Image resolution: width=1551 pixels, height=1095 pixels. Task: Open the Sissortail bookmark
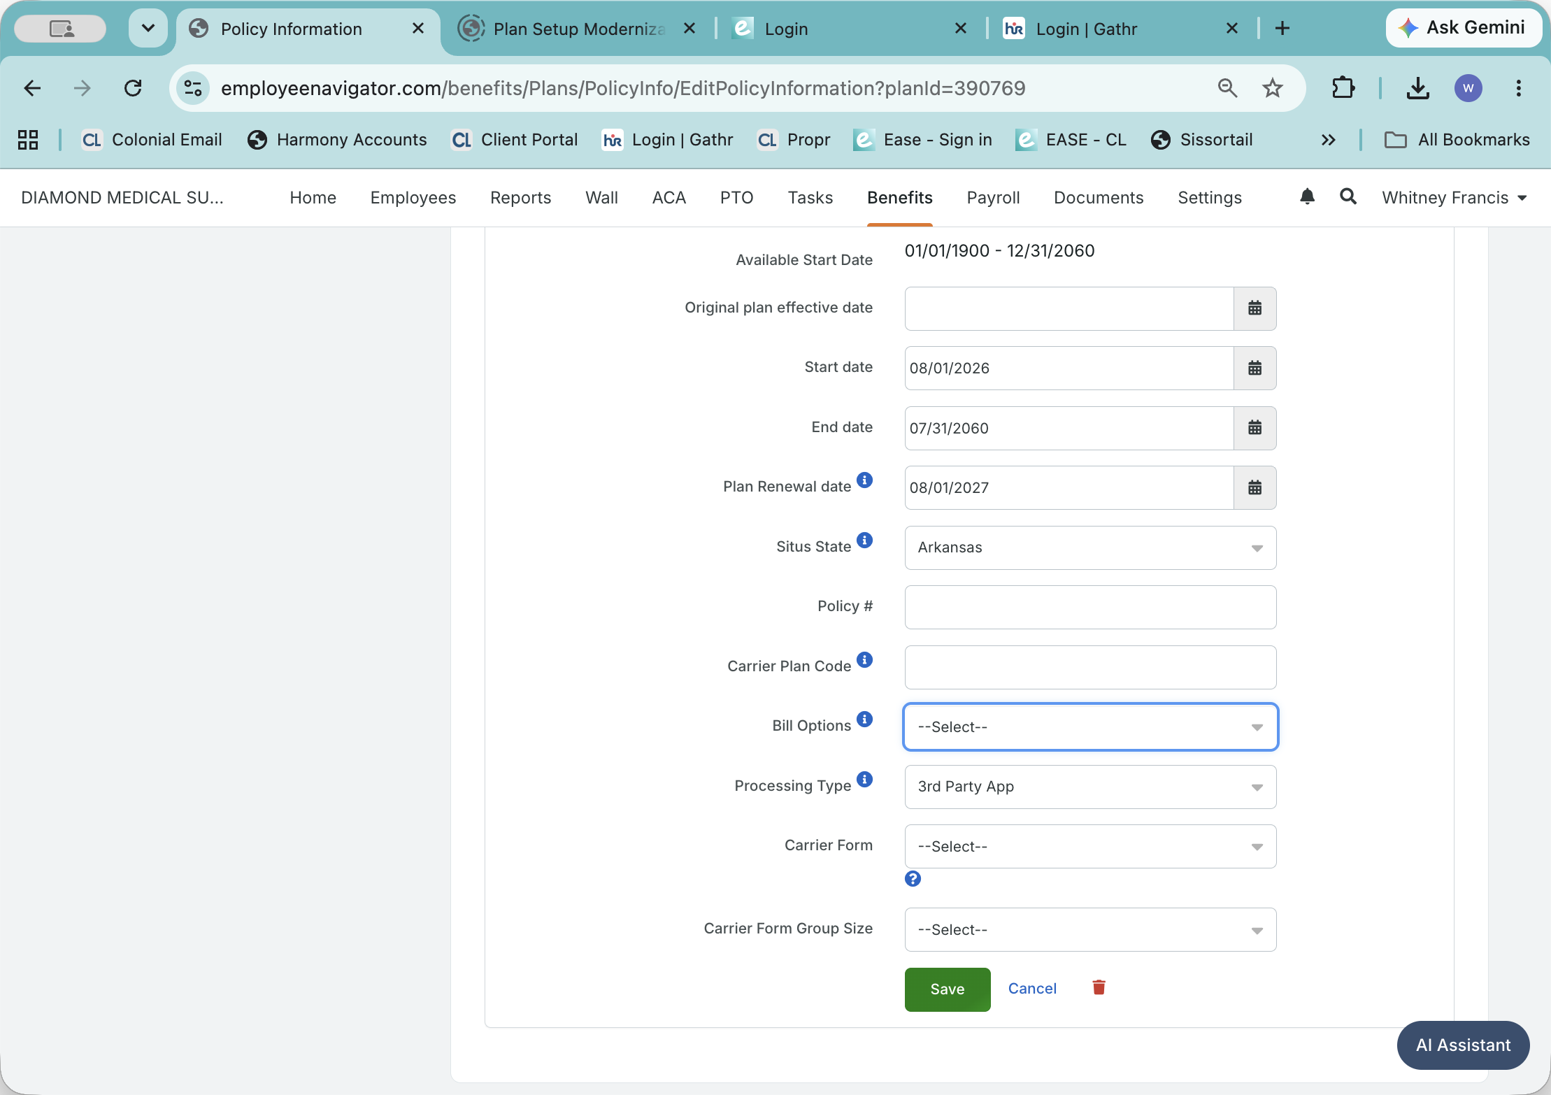1202,140
